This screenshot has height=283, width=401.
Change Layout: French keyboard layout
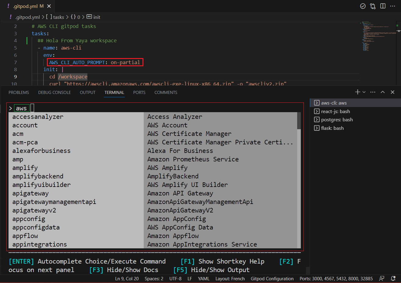(230, 279)
